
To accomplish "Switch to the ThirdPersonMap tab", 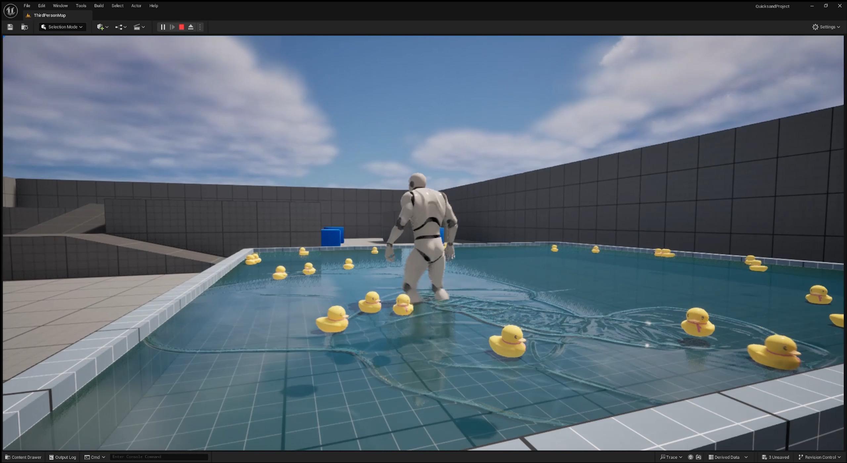I will pos(50,15).
